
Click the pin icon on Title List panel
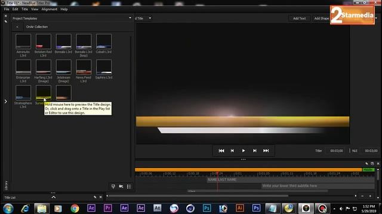point(95,197)
